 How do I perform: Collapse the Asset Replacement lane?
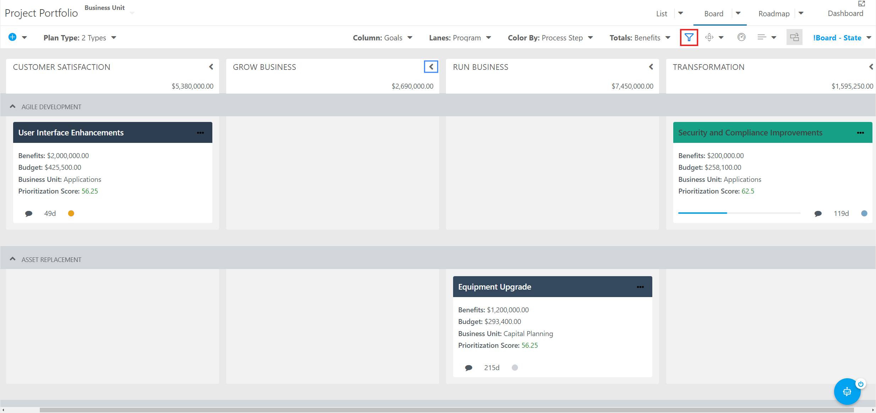coord(12,259)
